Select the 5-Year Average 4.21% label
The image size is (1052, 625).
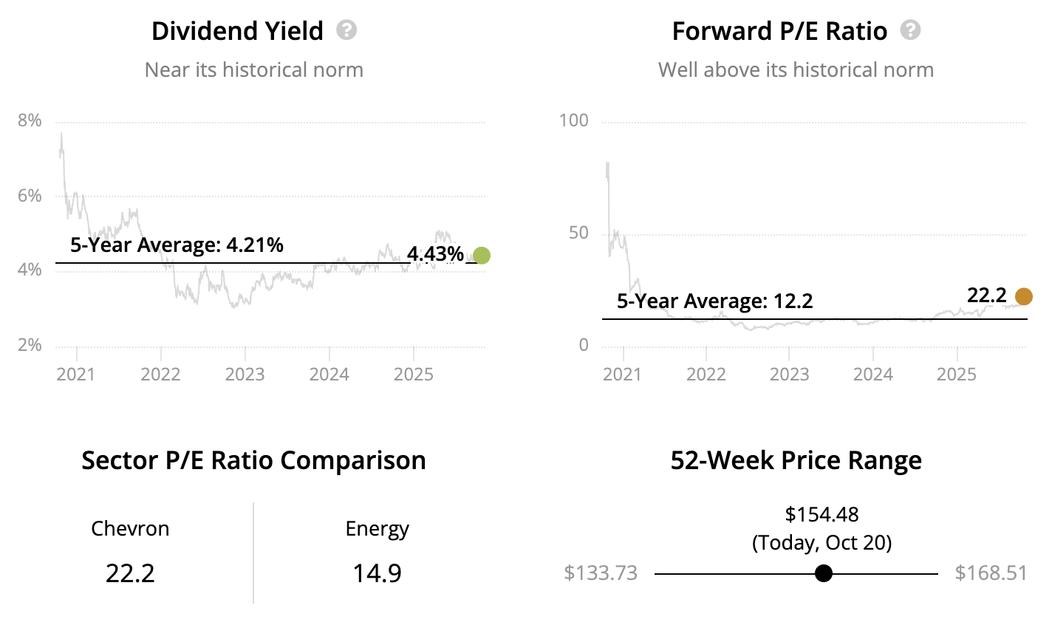coord(177,245)
